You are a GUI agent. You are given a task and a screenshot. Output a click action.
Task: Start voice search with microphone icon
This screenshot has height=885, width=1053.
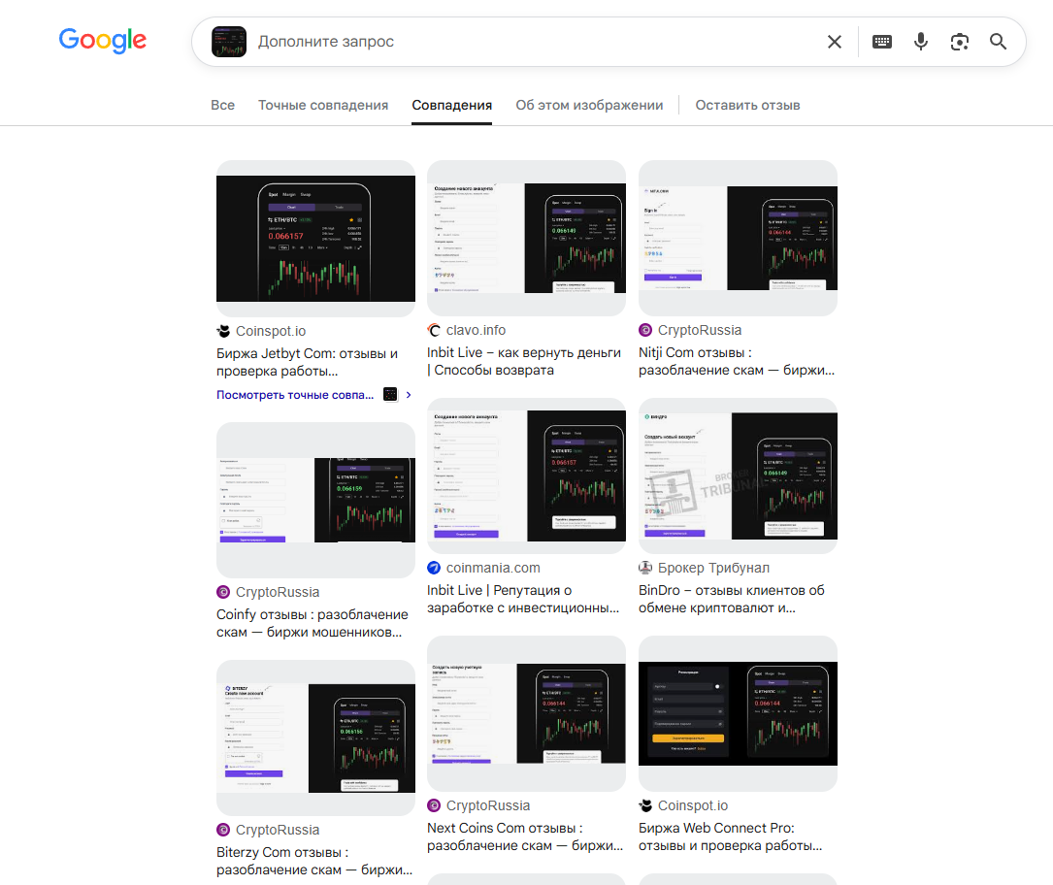(921, 42)
